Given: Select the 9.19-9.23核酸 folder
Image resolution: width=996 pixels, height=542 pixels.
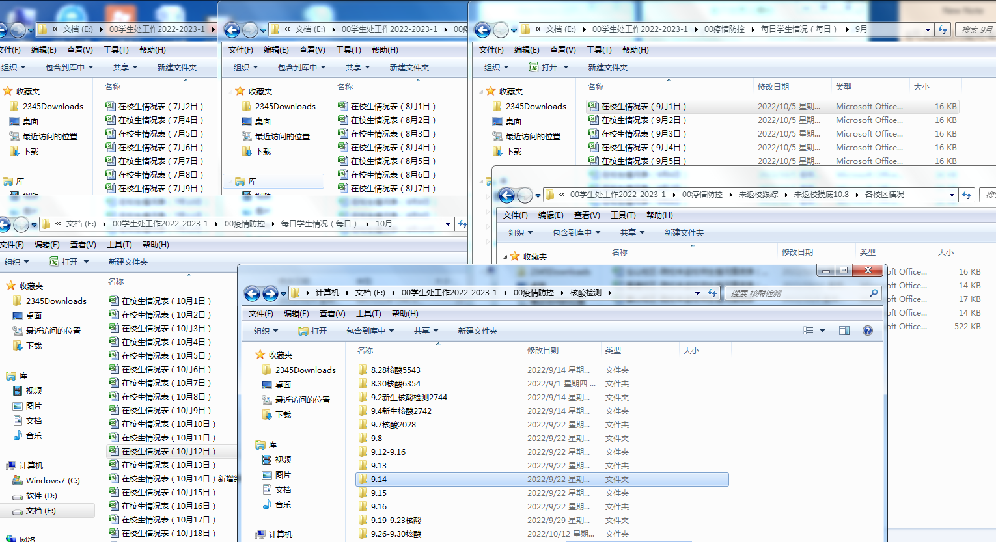Looking at the screenshot, I should tap(396, 521).
